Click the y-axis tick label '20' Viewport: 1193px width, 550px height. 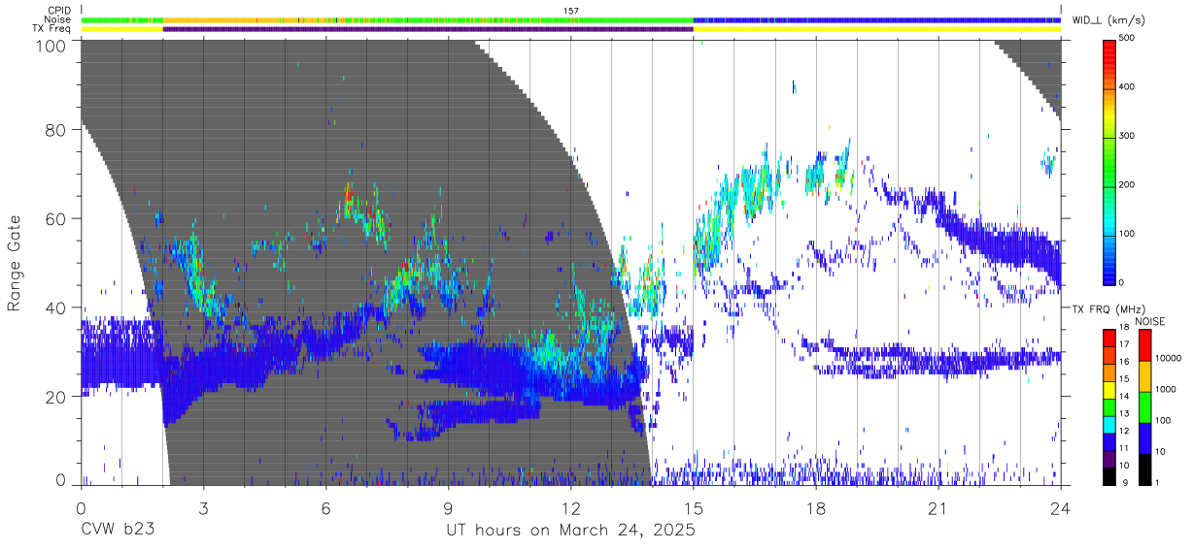tap(57, 397)
